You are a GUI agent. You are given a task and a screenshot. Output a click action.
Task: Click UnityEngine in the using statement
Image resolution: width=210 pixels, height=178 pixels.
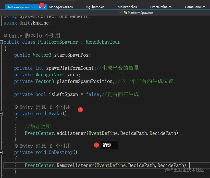click(34, 23)
